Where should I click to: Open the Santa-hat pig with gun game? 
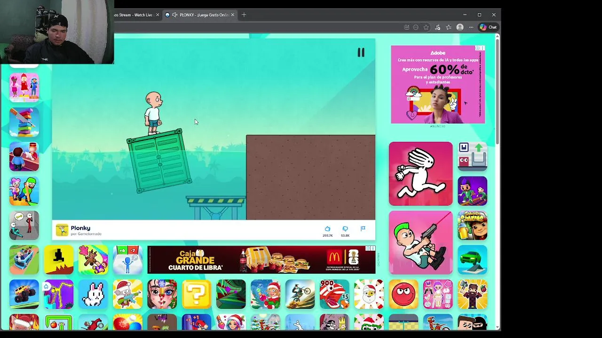[x=127, y=294]
